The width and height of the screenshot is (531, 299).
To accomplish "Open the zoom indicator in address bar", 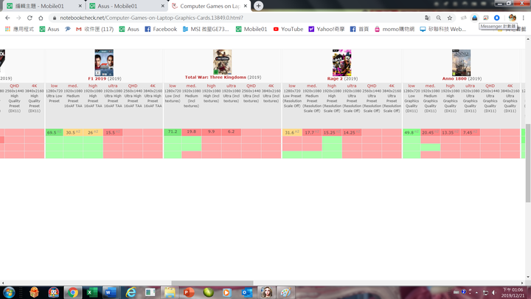I will [439, 18].
